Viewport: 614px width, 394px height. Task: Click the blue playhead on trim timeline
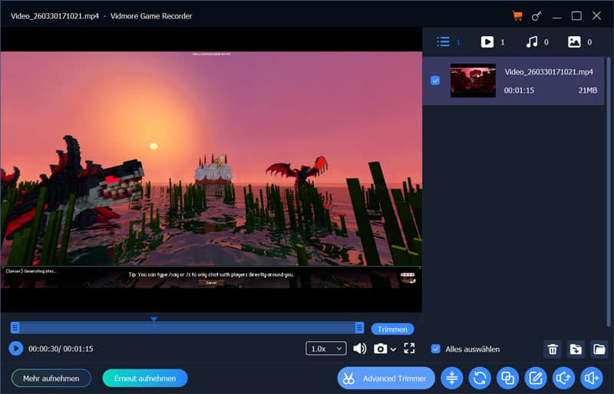pyautogui.click(x=153, y=320)
